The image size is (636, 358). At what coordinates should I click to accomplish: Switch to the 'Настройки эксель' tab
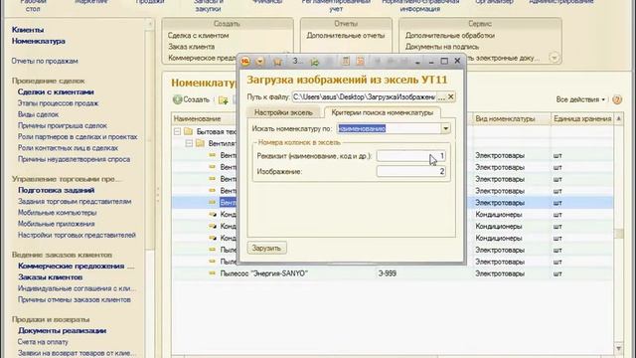[x=283, y=112]
